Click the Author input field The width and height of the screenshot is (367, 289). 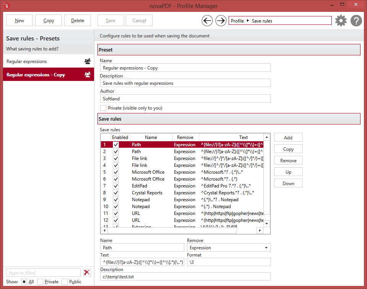tap(185, 98)
